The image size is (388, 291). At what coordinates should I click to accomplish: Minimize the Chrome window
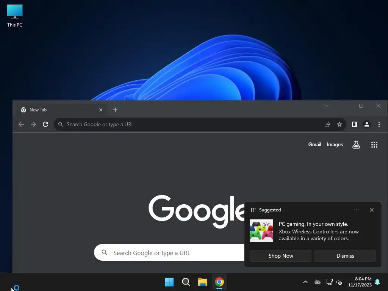coord(344,106)
